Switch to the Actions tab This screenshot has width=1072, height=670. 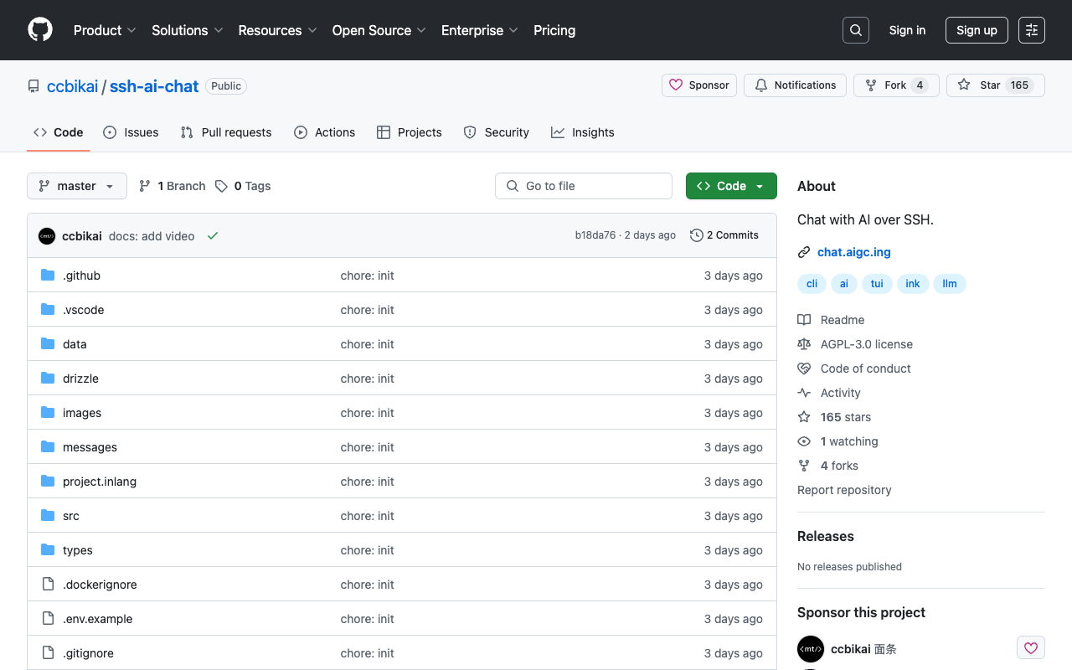click(x=325, y=132)
